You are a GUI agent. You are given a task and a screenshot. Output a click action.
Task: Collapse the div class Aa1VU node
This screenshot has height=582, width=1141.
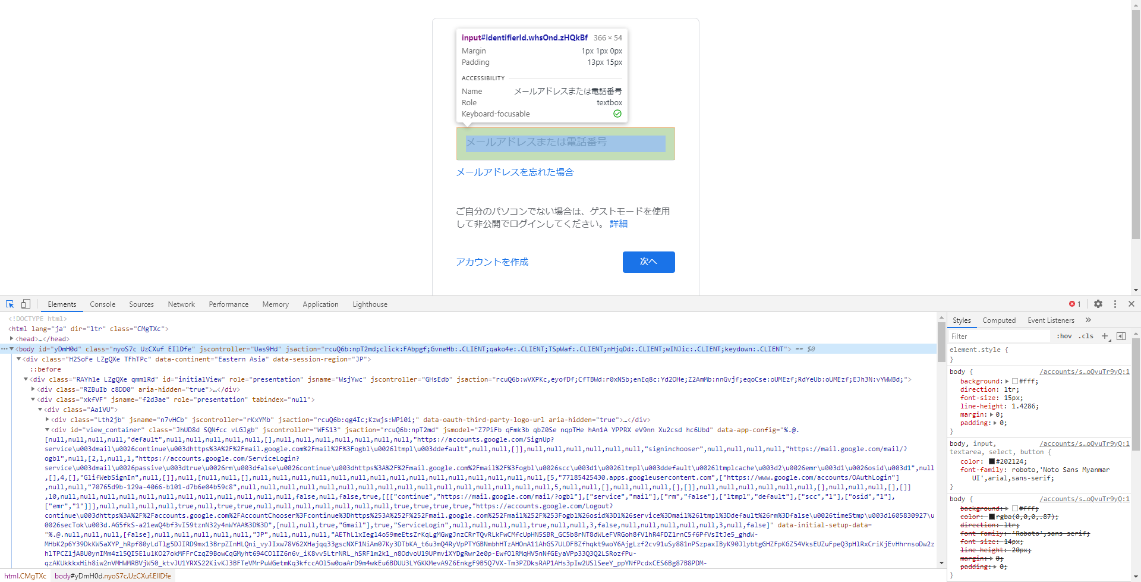(40, 409)
